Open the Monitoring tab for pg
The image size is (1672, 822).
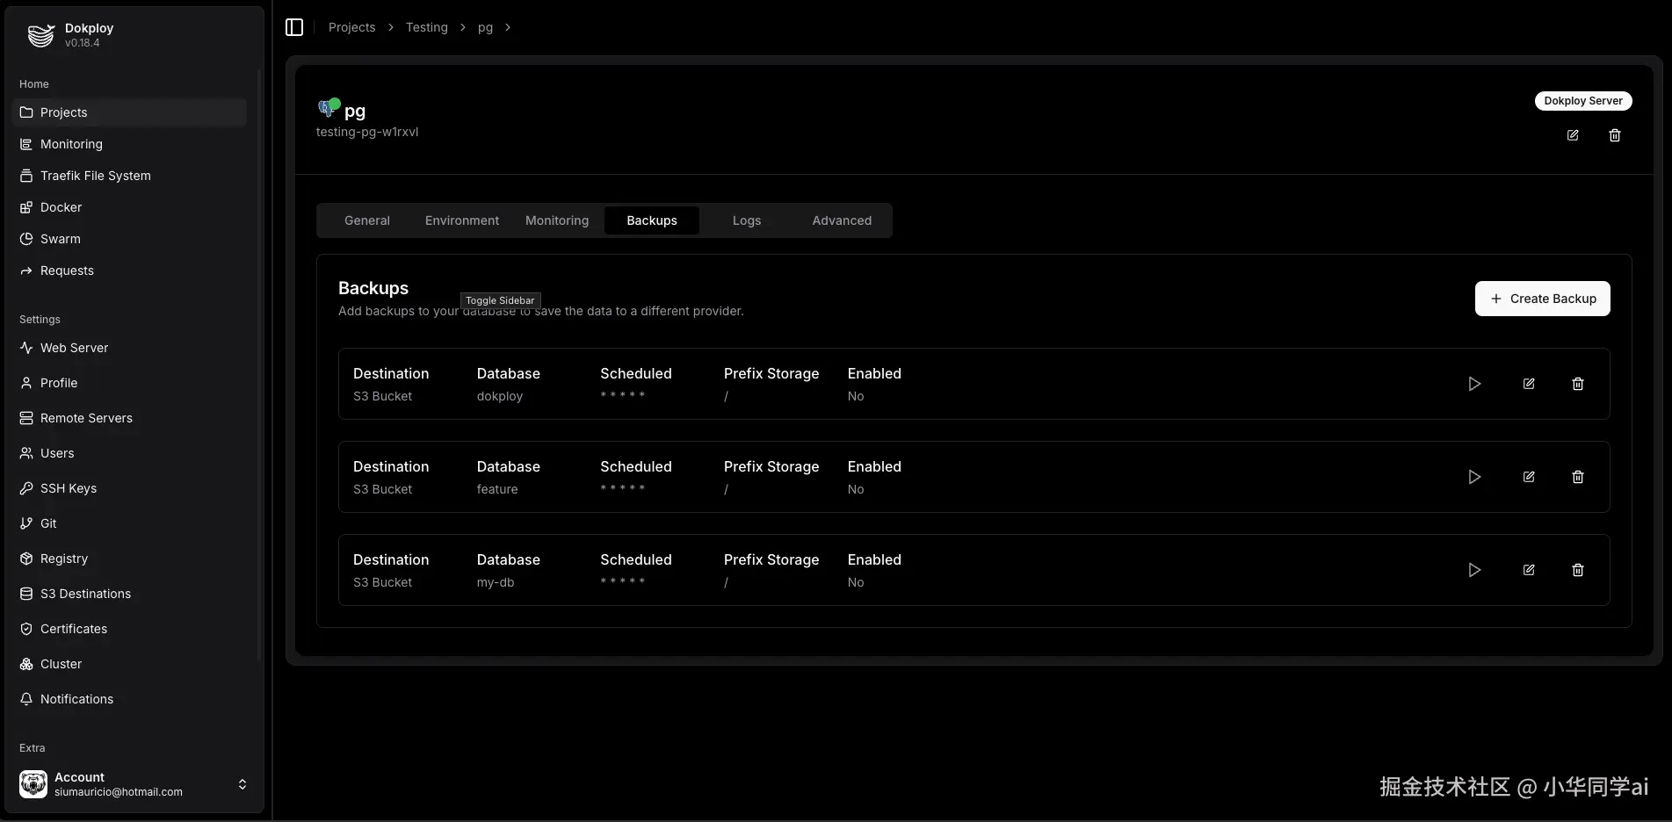557,220
